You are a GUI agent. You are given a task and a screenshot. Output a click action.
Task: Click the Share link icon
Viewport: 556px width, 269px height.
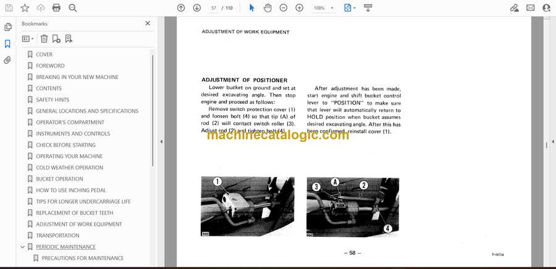(x=514, y=8)
